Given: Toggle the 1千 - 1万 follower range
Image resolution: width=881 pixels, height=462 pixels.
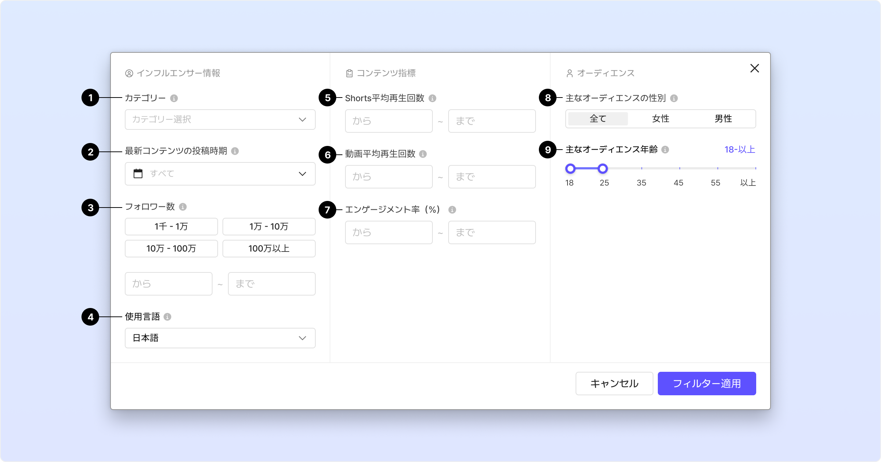Looking at the screenshot, I should [x=171, y=227].
